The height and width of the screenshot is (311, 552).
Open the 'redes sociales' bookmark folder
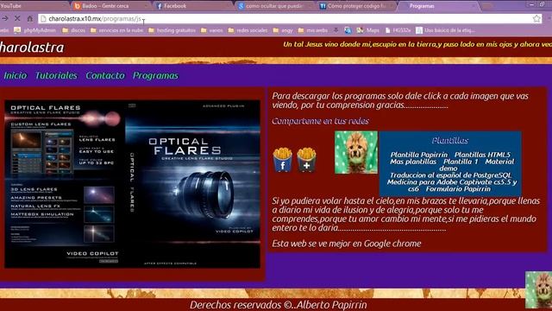248,30
